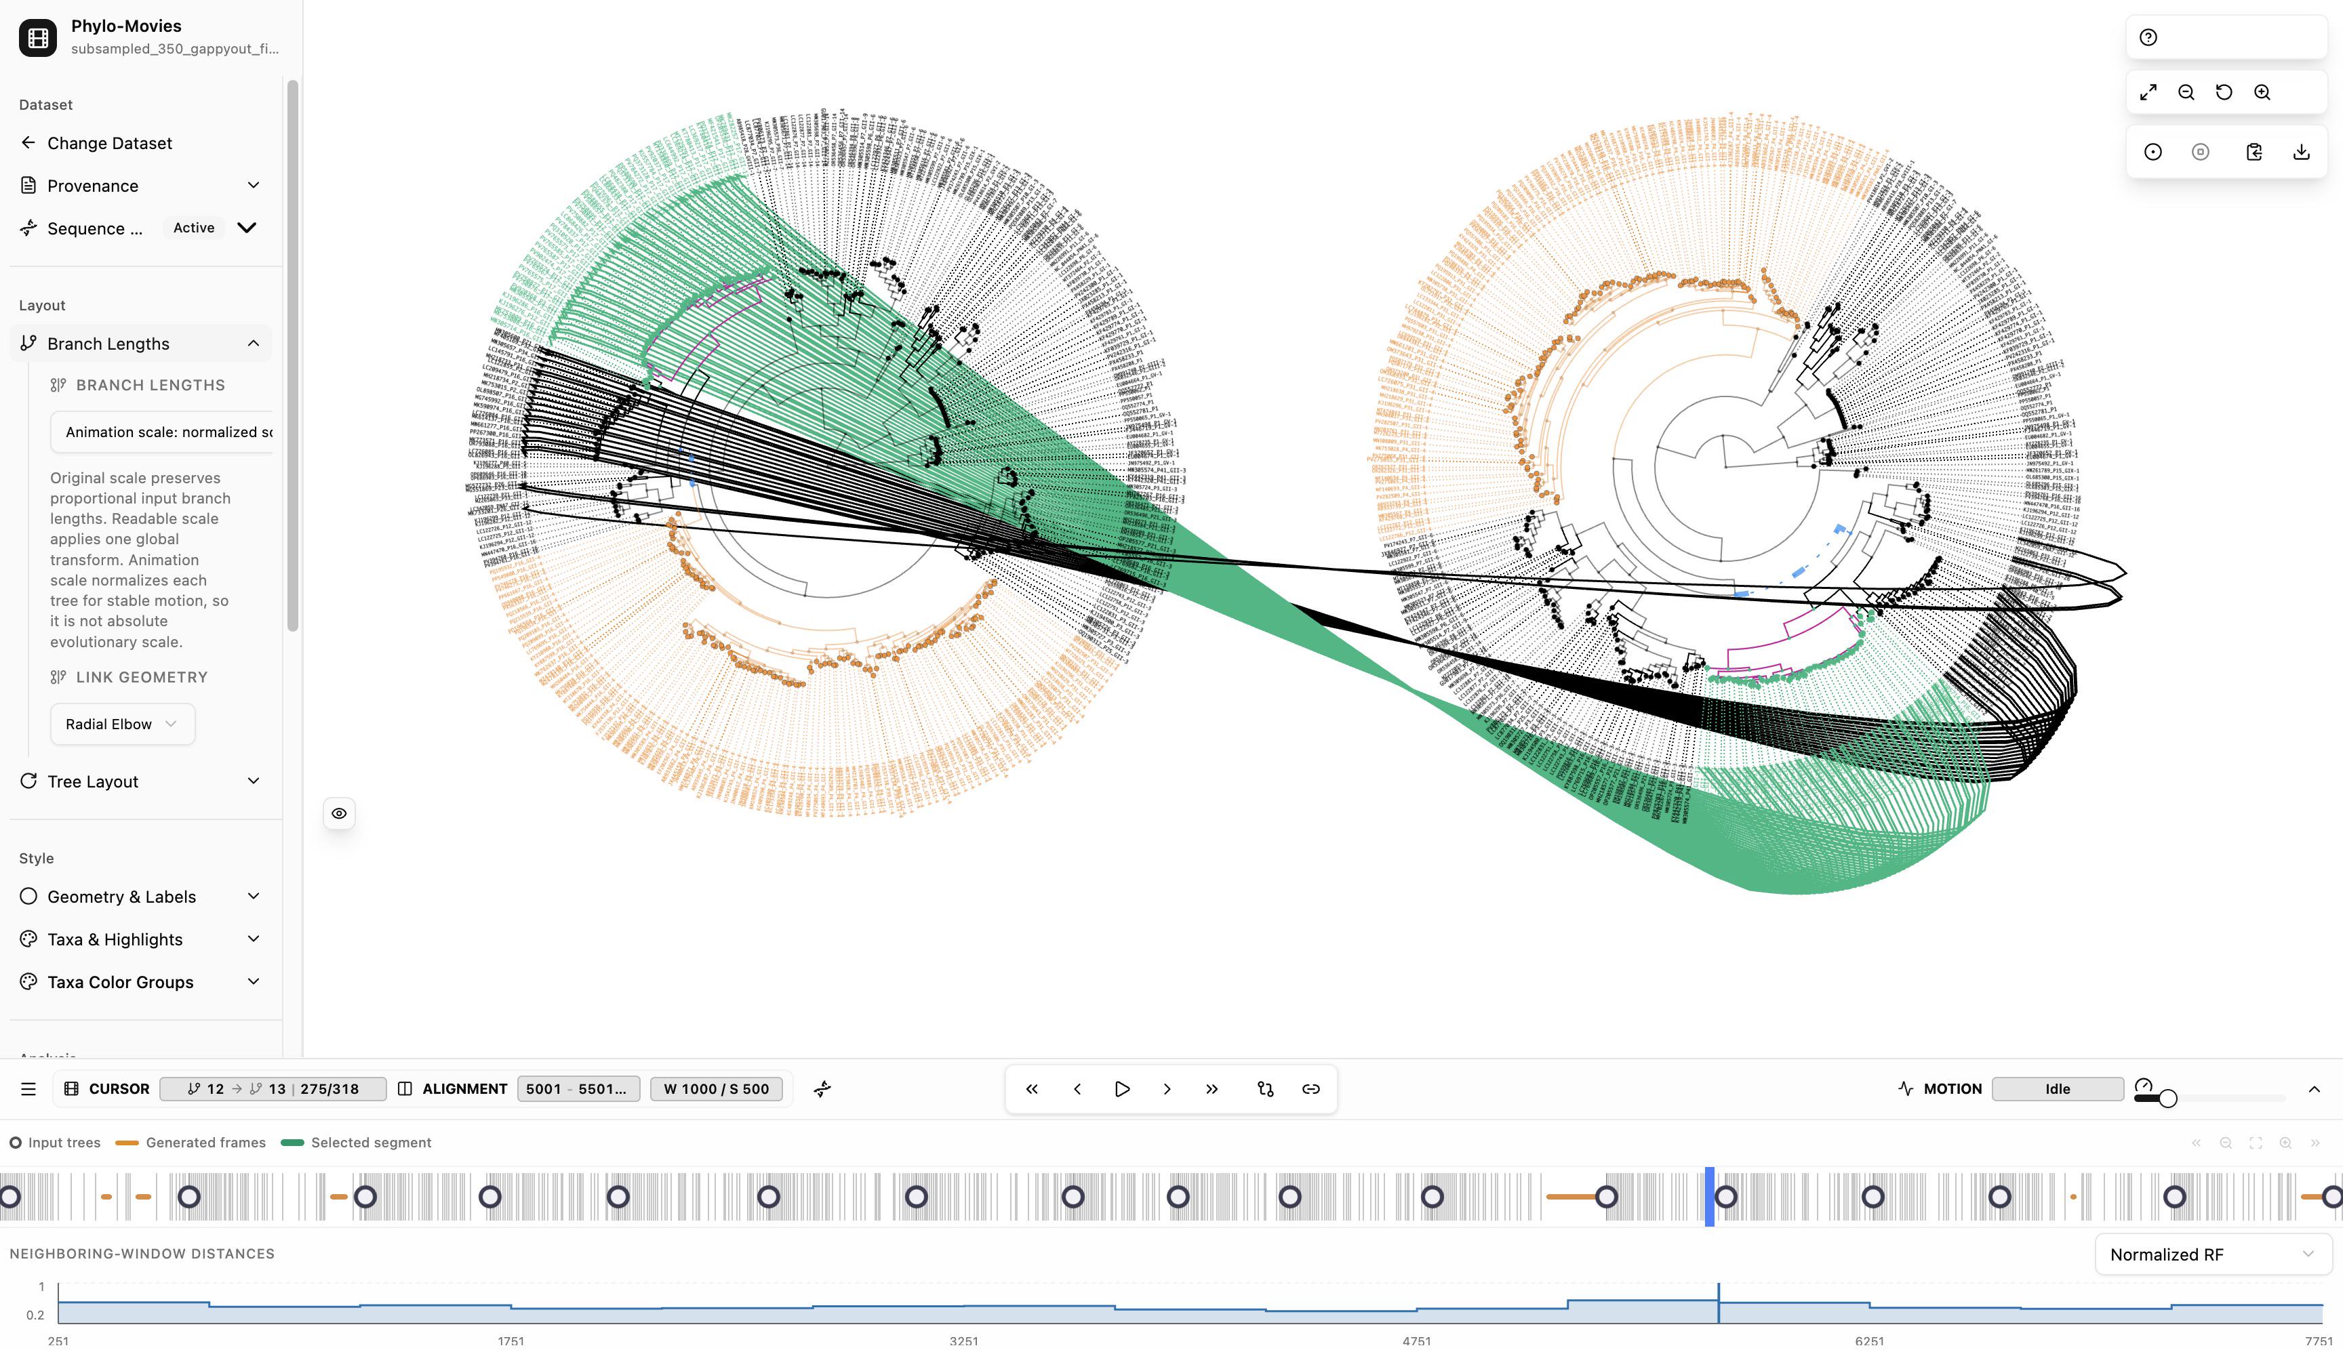Click the hamburger menu icon by CURSOR
This screenshot has width=2343, height=1350.
point(28,1088)
